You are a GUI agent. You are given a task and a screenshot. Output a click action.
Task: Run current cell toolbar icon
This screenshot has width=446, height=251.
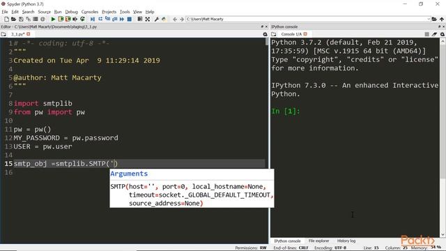pos(61,19)
